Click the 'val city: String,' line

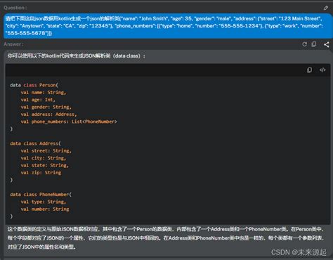tap(44, 158)
